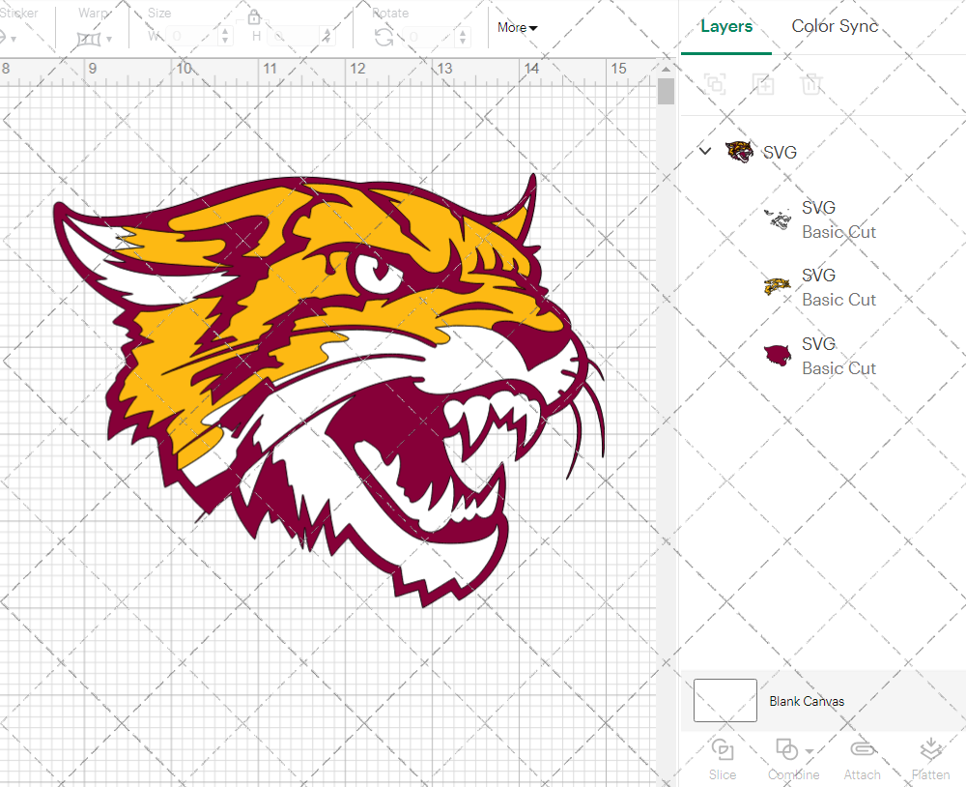Group layers using the group icon

pos(715,84)
